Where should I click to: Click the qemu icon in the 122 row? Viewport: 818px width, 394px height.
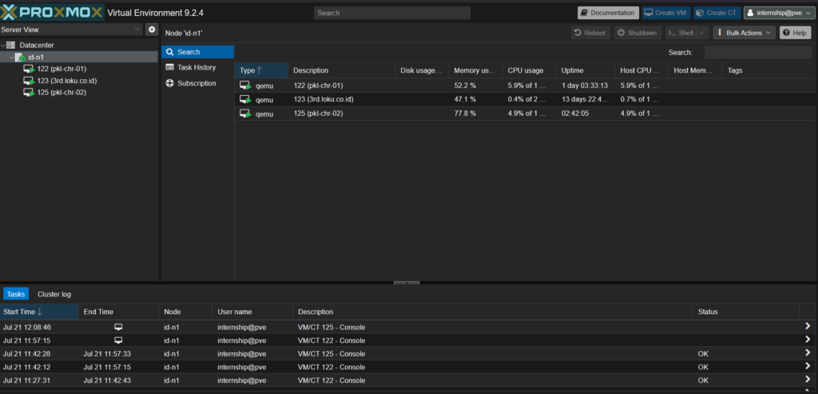[x=245, y=86]
